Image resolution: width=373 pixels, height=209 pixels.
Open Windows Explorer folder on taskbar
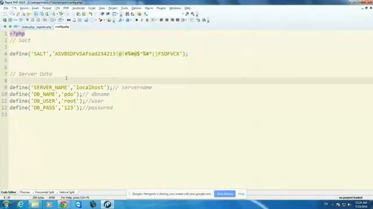coord(35,204)
